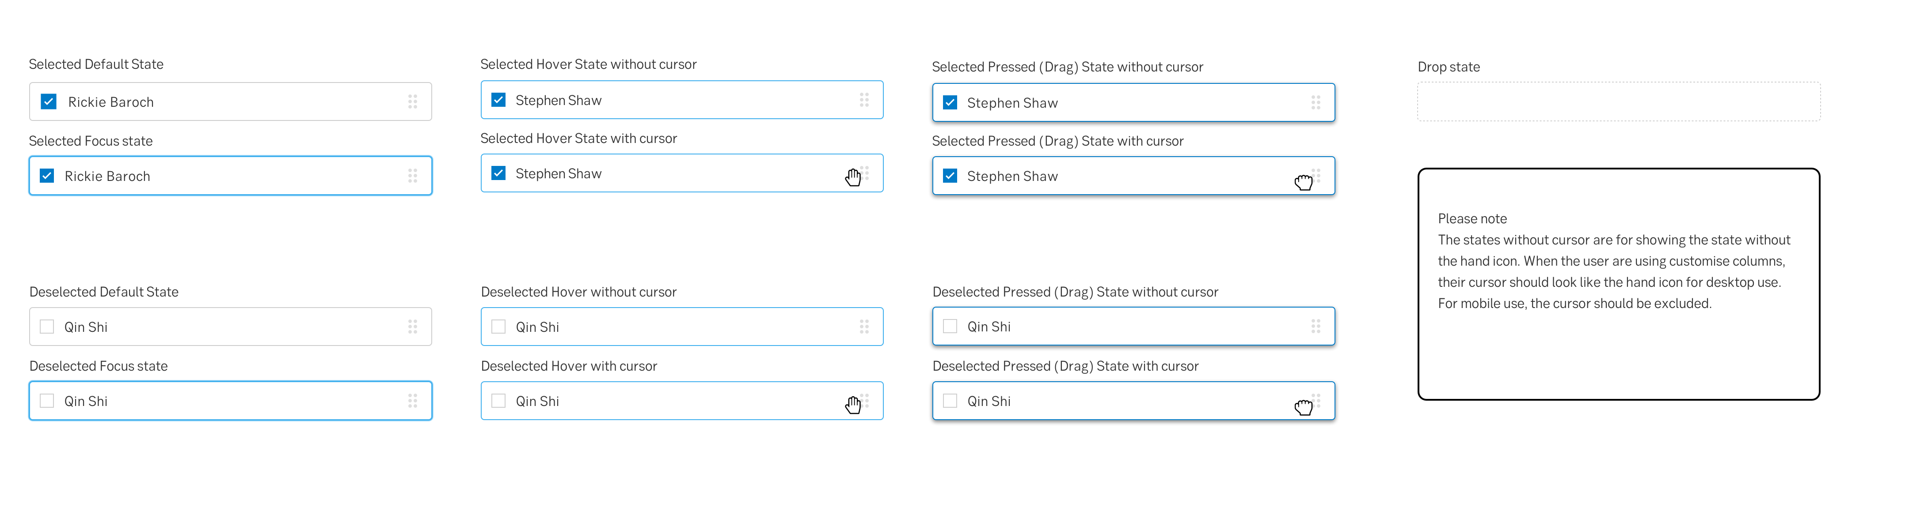The image size is (1924, 511).
Task: Uncheck Stephen Shaw in Selected Hover without cursor
Action: pyautogui.click(x=499, y=100)
